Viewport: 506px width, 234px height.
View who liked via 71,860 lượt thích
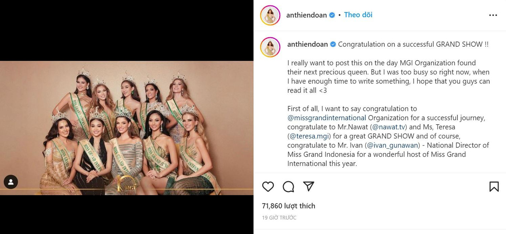[288, 206]
